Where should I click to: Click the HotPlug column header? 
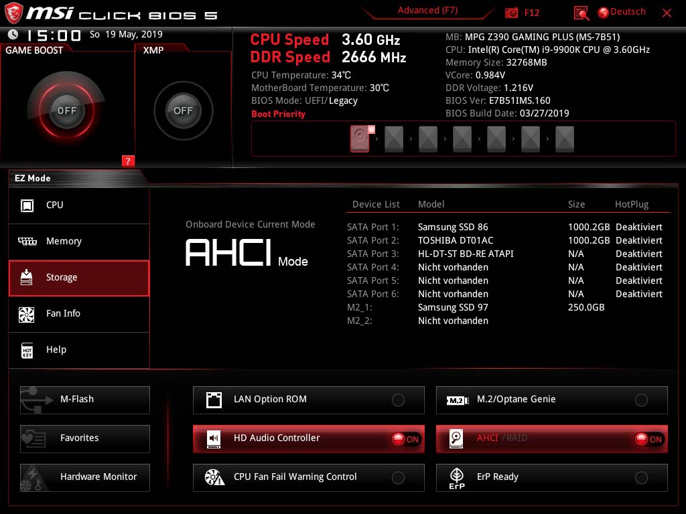(632, 205)
